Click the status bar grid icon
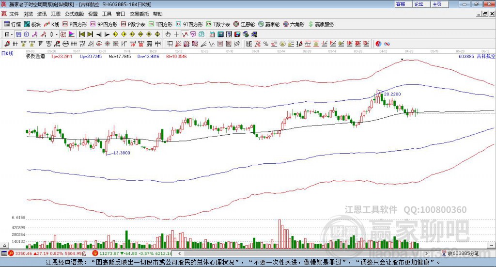Image resolution: width=496 pixels, height=267 pixels. tap(4, 253)
